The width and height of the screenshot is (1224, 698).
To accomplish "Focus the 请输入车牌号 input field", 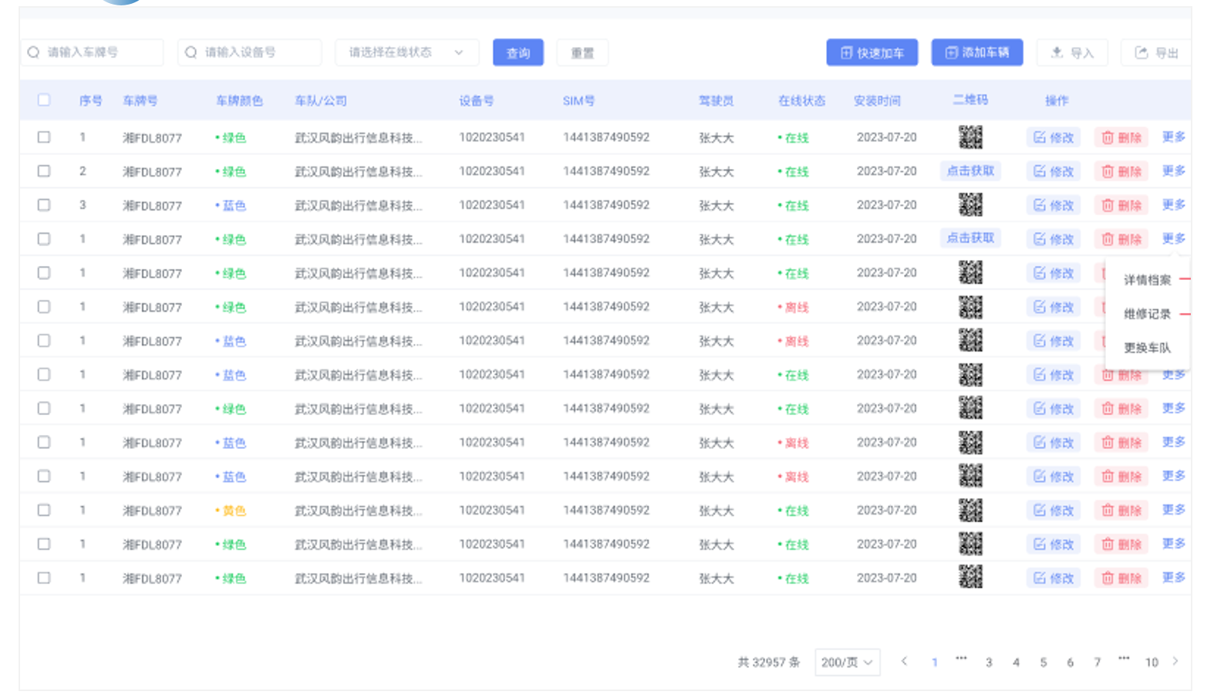I will pyautogui.click(x=93, y=52).
